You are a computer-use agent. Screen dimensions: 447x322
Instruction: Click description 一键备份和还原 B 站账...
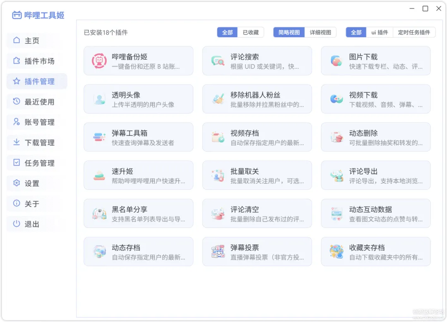point(146,67)
